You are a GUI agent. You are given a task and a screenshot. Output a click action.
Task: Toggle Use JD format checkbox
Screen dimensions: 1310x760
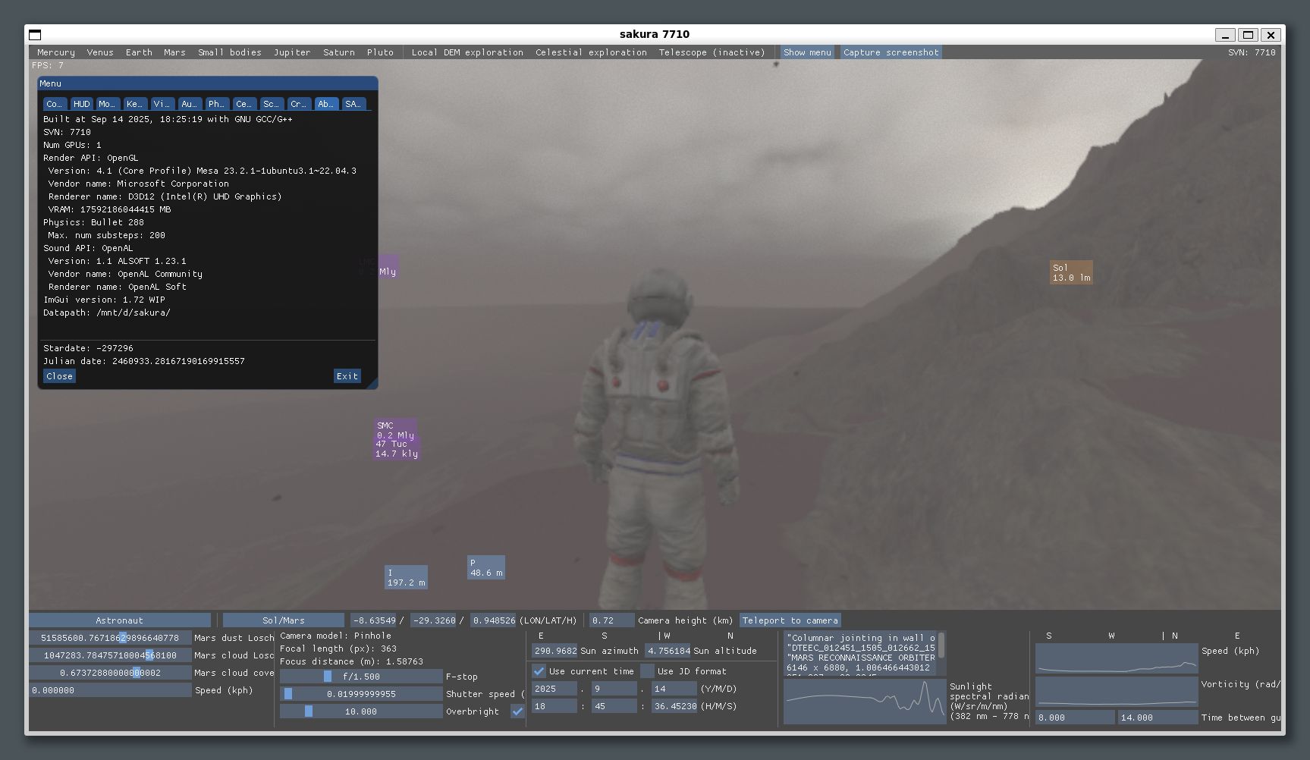[647, 671]
